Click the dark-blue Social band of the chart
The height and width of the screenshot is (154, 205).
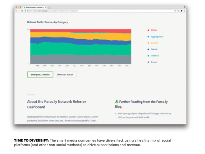click(81, 41)
